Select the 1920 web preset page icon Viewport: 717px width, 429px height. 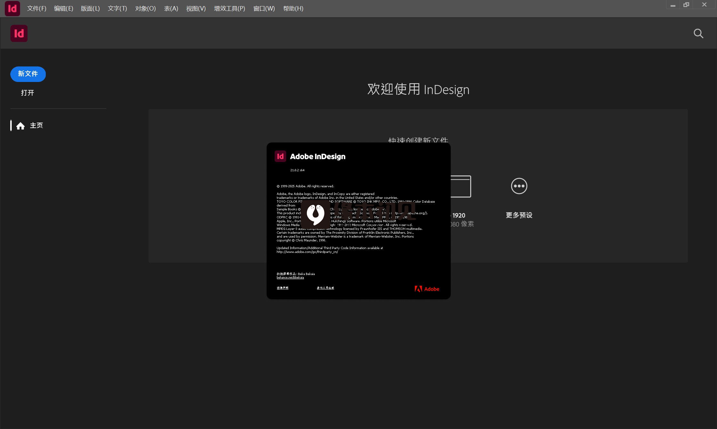tap(461, 186)
